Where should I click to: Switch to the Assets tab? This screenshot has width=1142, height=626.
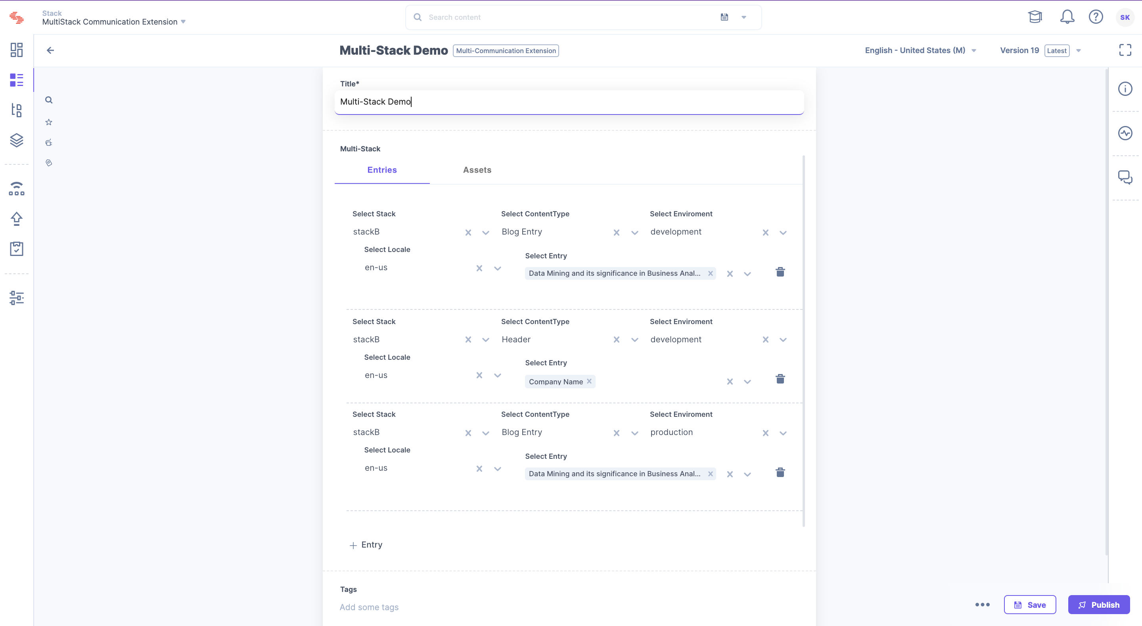click(477, 170)
